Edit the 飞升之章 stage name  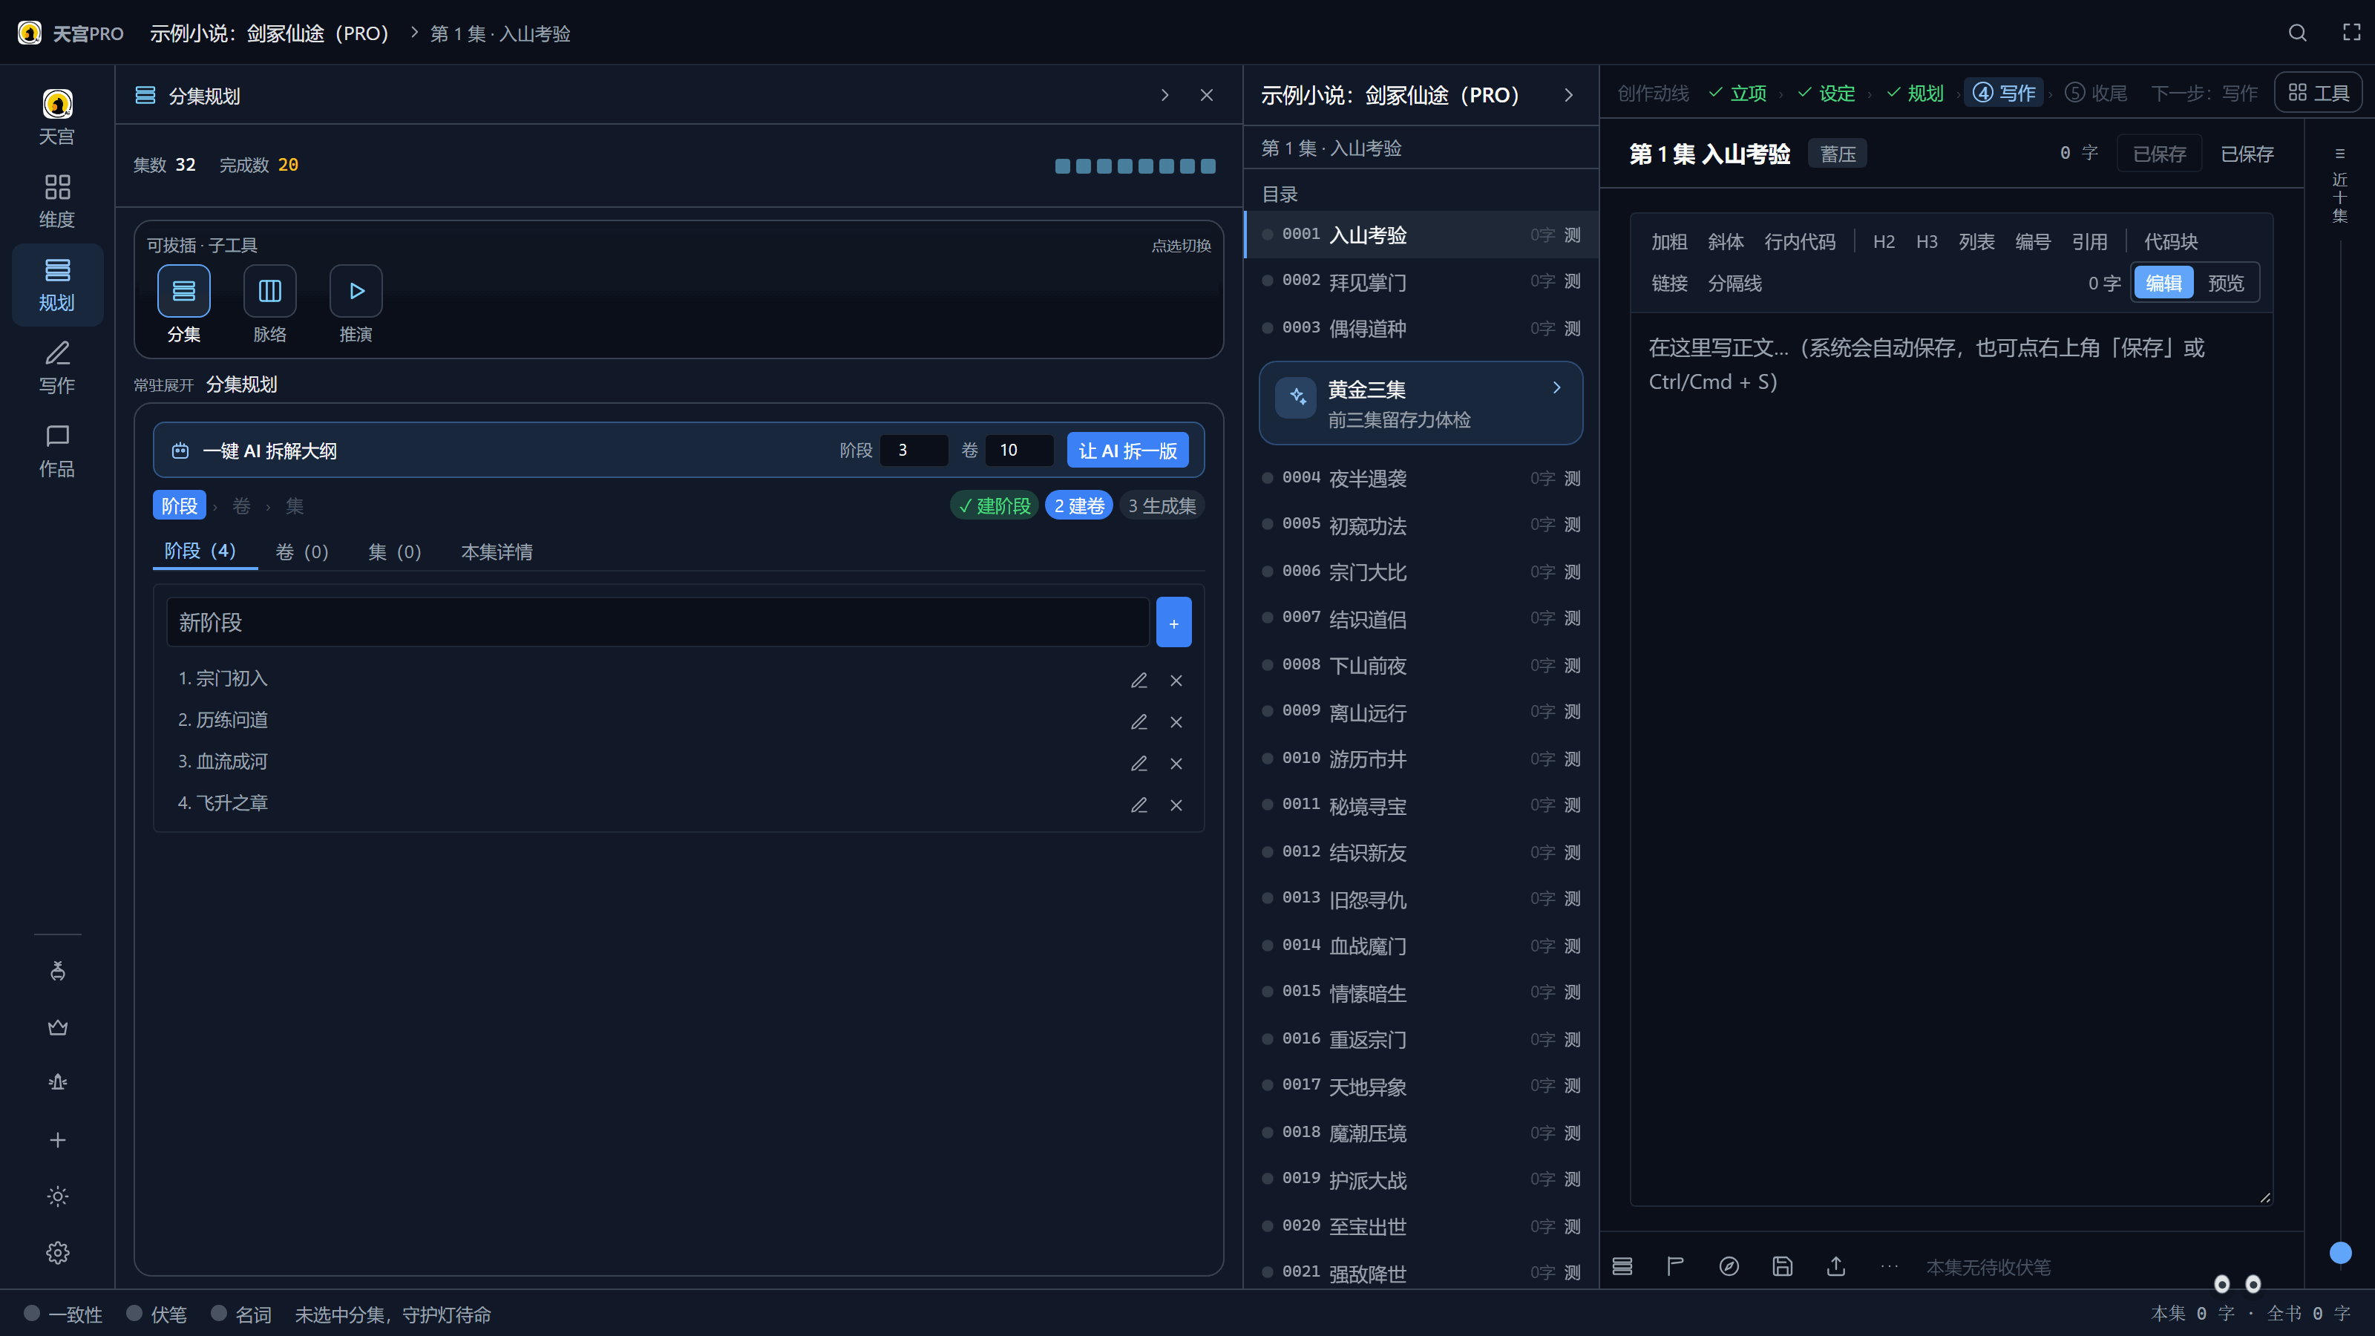point(1139,805)
